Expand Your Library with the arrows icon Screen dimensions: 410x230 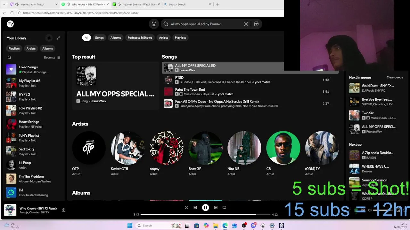pos(58,38)
